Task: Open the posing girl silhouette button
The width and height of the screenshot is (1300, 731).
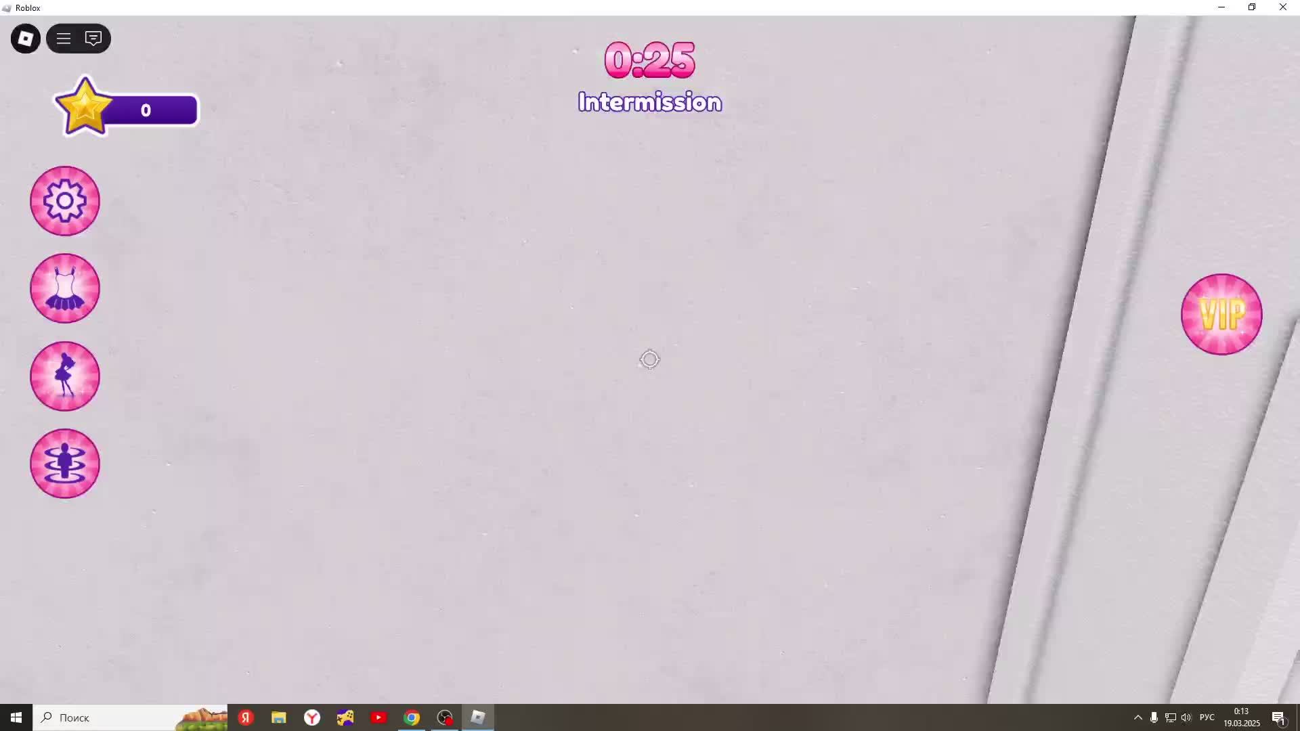Action: click(65, 376)
